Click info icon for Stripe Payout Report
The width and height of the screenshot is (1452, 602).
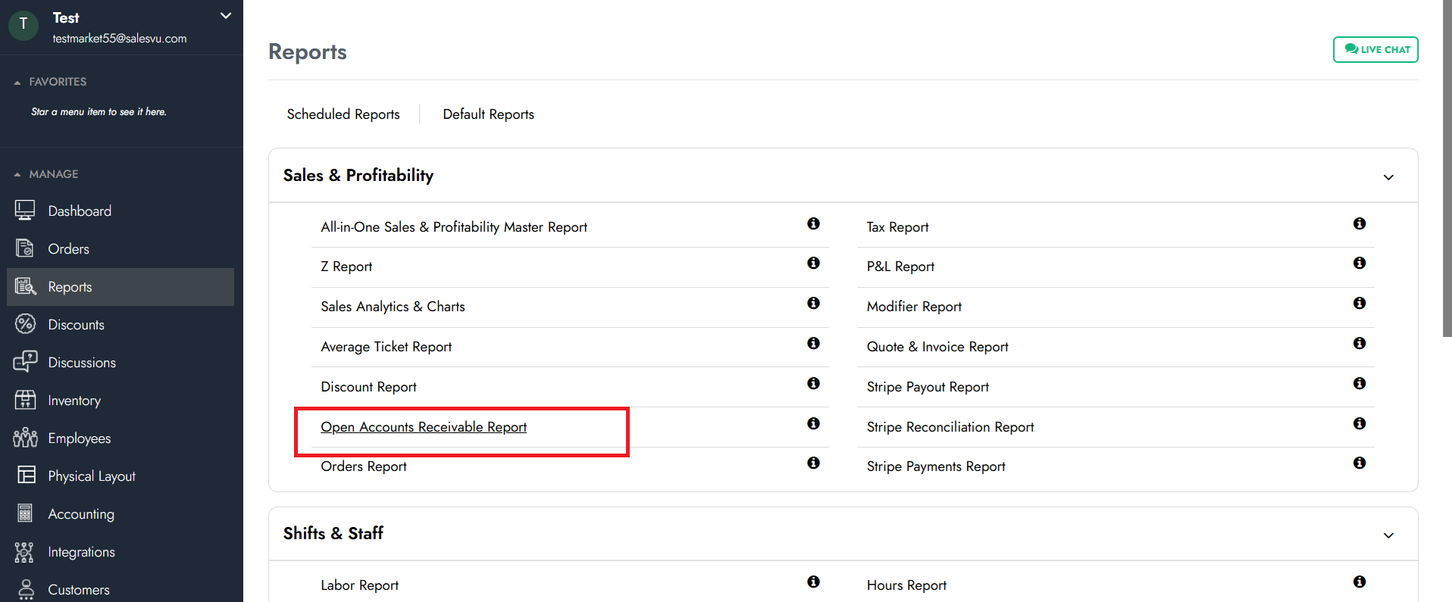pos(1359,383)
